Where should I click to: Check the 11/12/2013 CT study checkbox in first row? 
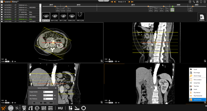[2, 5]
